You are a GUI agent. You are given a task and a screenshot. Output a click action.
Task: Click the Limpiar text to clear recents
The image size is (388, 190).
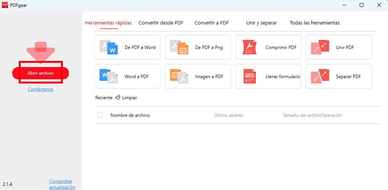[130, 98]
